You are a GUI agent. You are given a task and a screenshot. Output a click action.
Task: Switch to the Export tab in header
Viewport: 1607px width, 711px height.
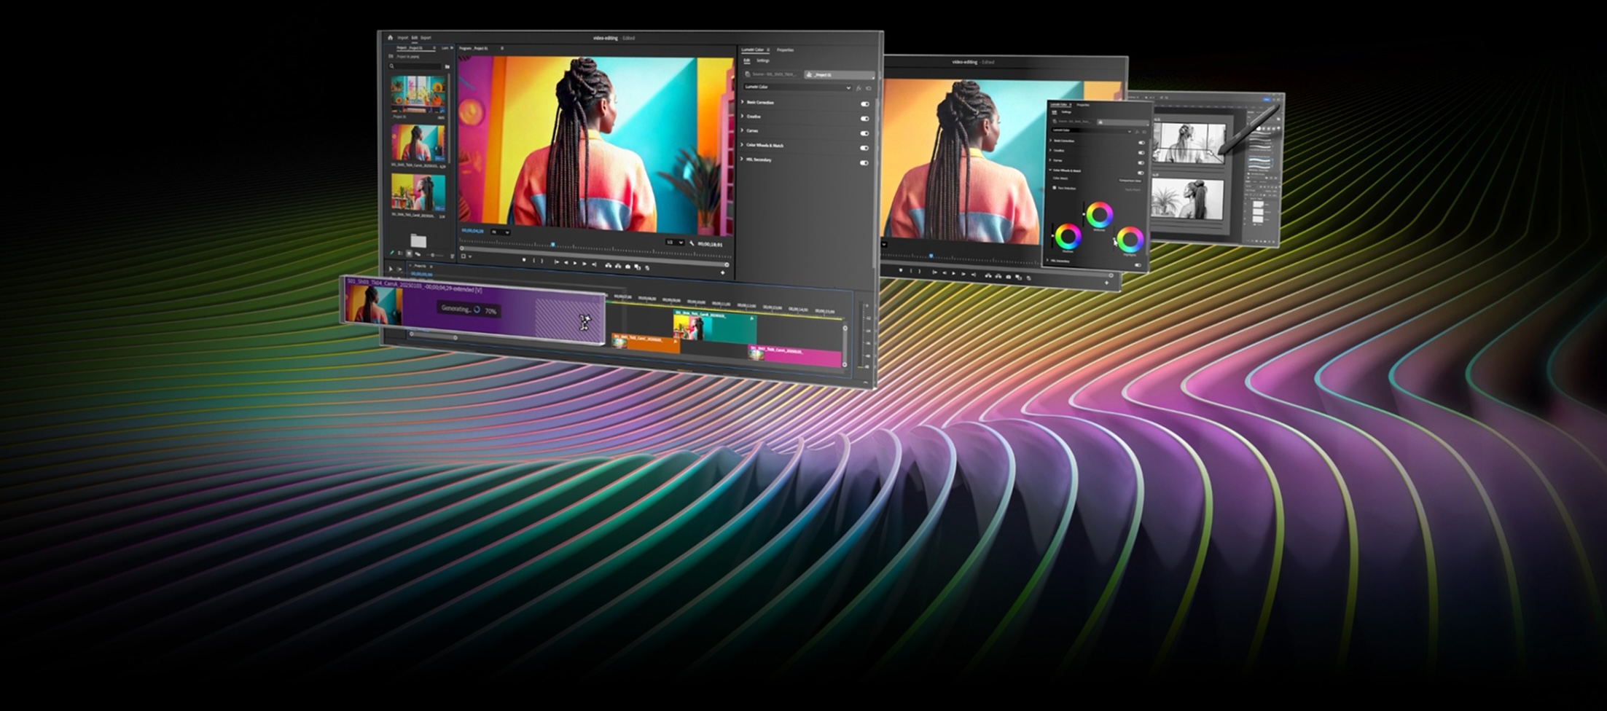coord(426,38)
